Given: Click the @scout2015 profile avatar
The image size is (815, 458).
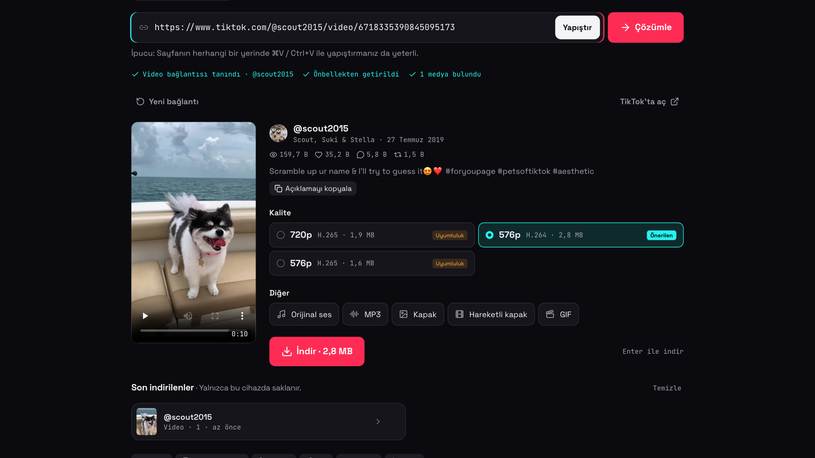Looking at the screenshot, I should pos(278,133).
